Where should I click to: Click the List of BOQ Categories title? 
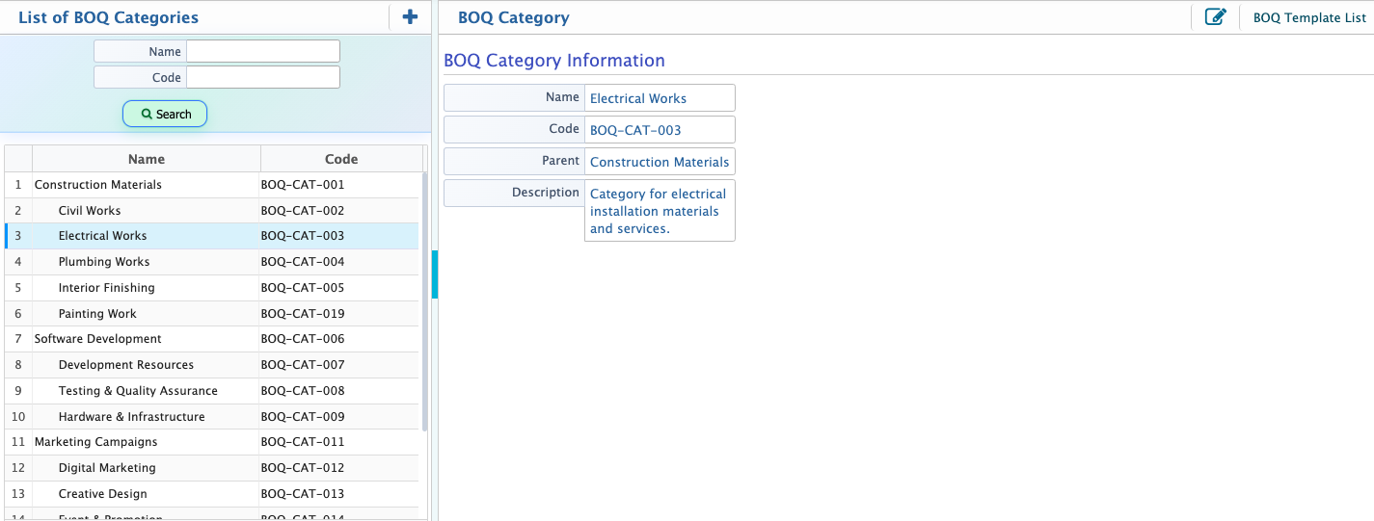point(109,17)
